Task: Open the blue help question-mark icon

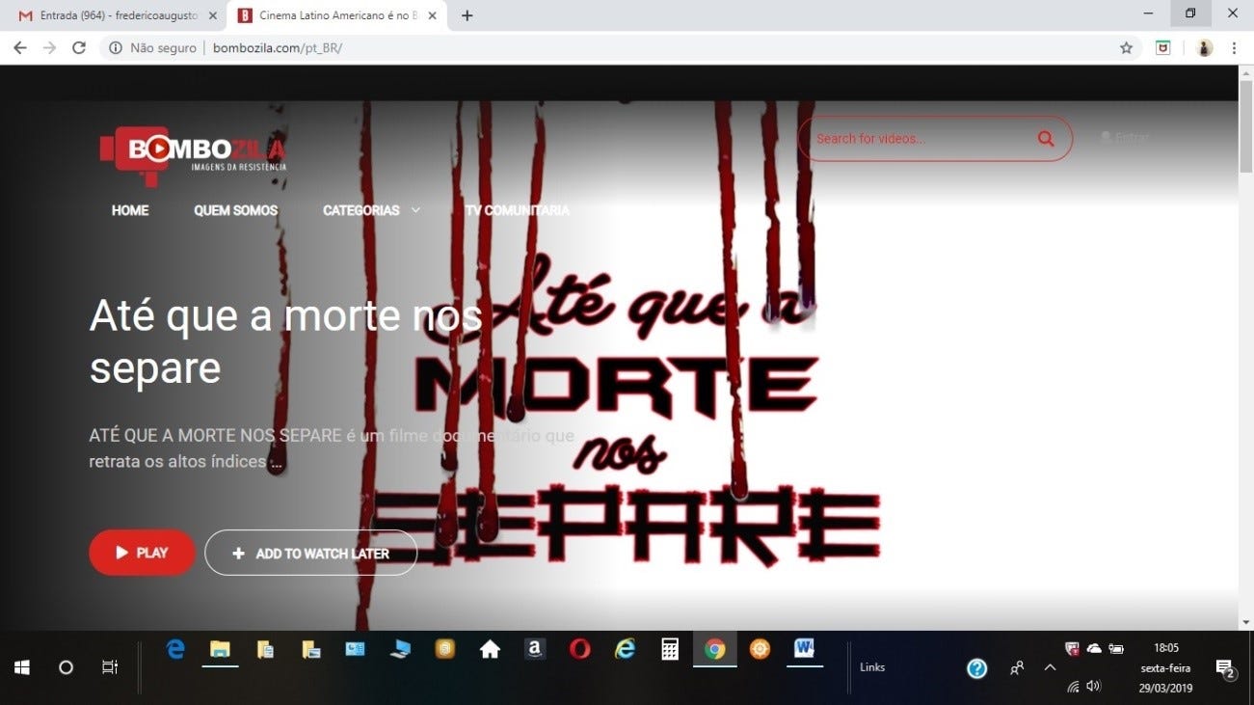Action: click(x=977, y=668)
